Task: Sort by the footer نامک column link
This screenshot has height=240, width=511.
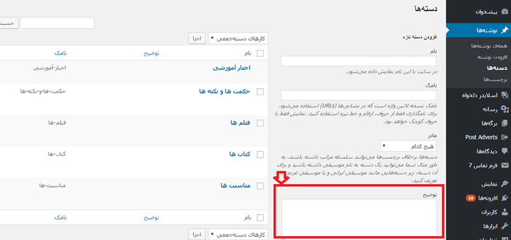Action: pyautogui.click(x=60, y=217)
